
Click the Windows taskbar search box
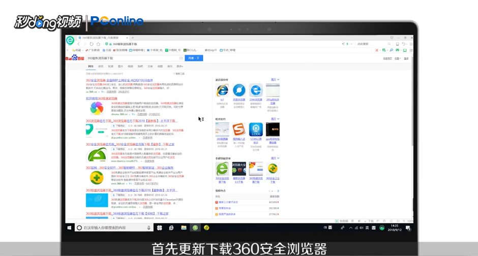coord(114,228)
